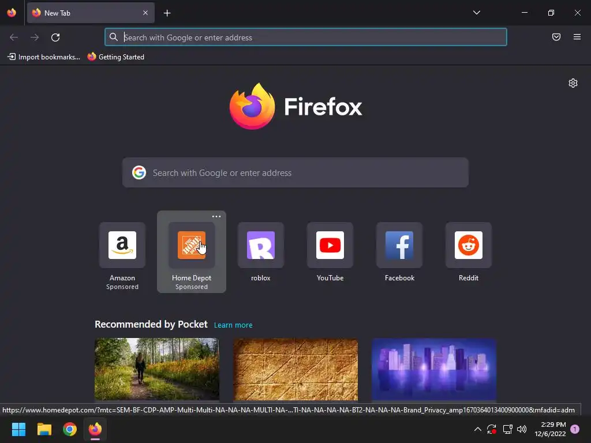
Task: Open volume speaker tray icon
Action: tap(522, 429)
